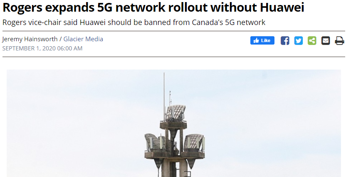
Task: Click the concrete tower column in photo
Action: (173, 168)
